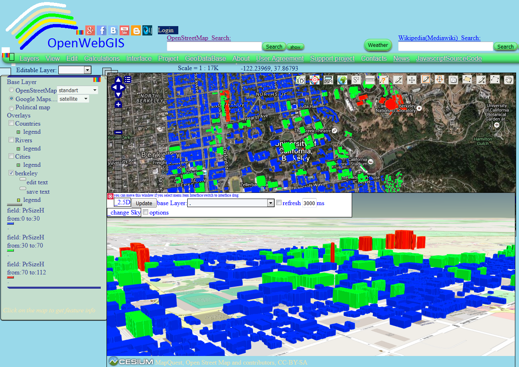The height and width of the screenshot is (367, 519).
Task: Open the Blogger social icon
Action: click(x=136, y=30)
